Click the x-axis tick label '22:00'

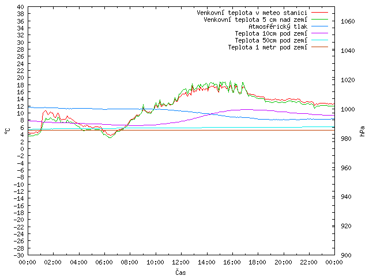tap(309, 262)
